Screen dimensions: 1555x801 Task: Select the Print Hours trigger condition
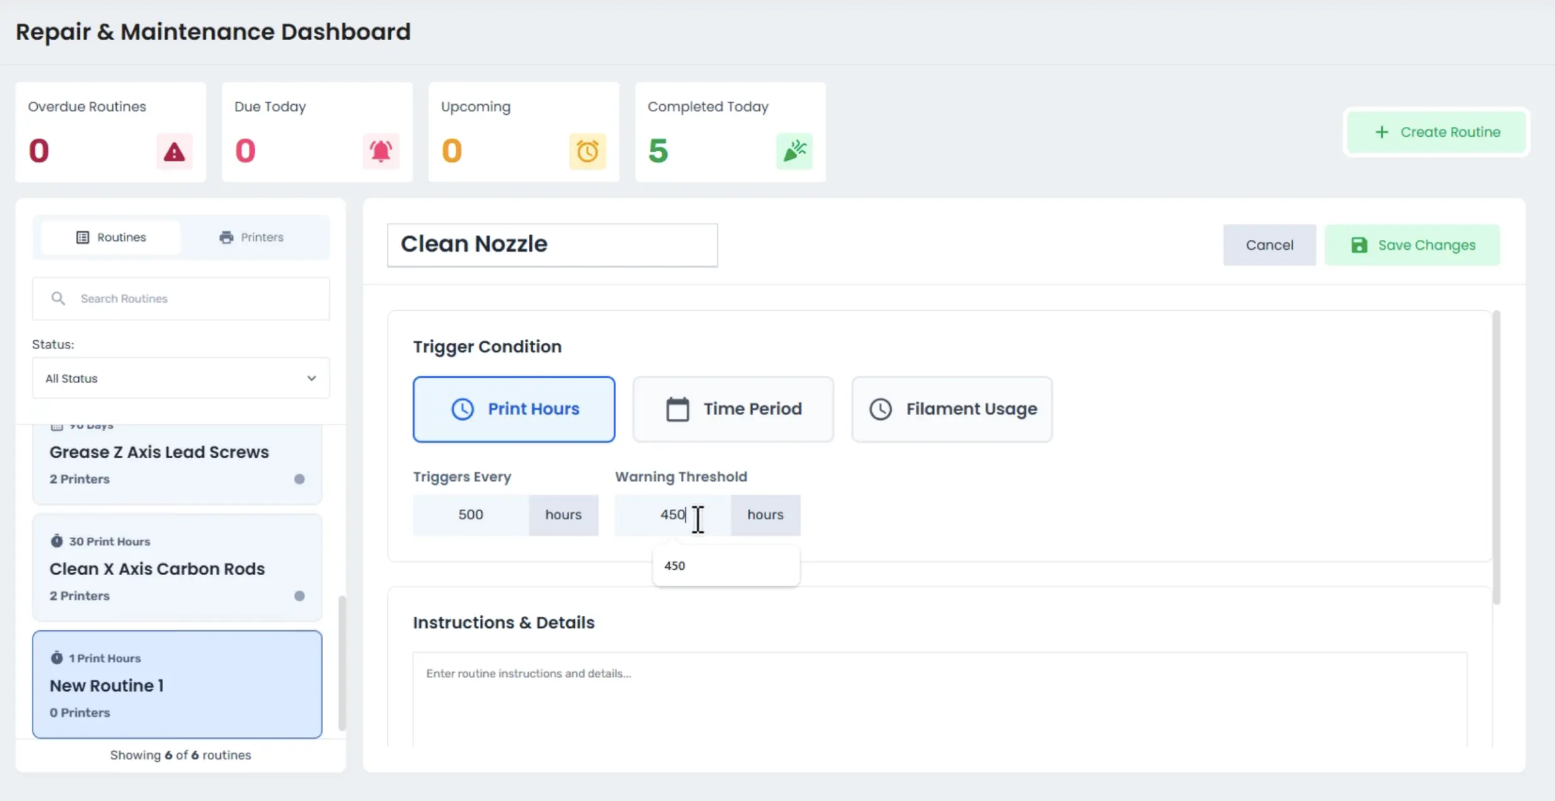(514, 409)
